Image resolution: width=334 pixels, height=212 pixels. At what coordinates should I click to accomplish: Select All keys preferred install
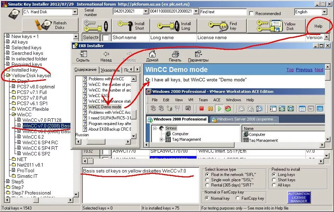click(x=274, y=185)
